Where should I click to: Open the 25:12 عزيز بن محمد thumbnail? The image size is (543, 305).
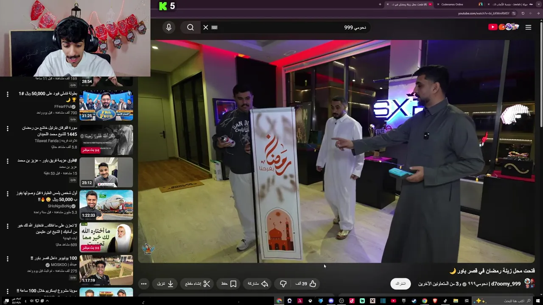106,172
